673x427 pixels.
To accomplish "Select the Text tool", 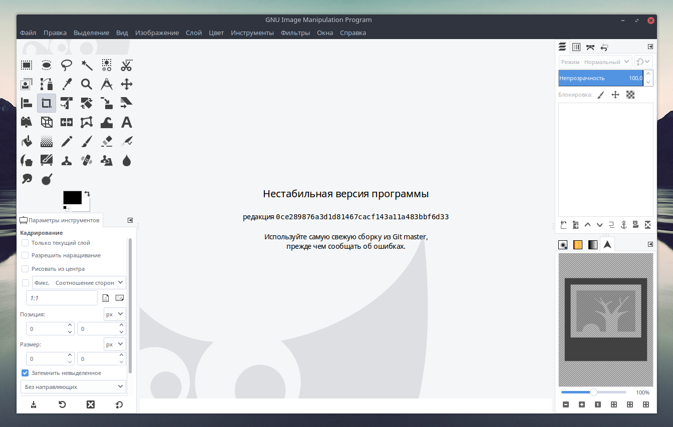I will pos(127,122).
